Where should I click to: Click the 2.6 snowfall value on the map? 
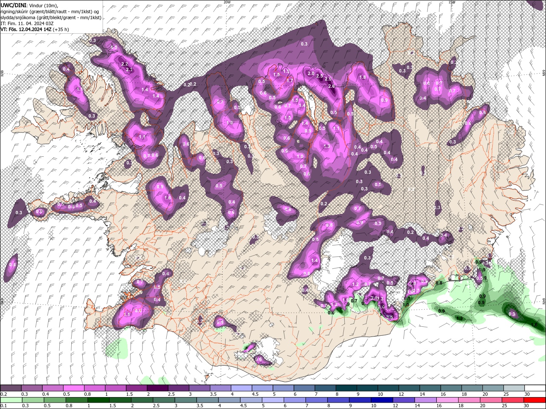(331, 86)
